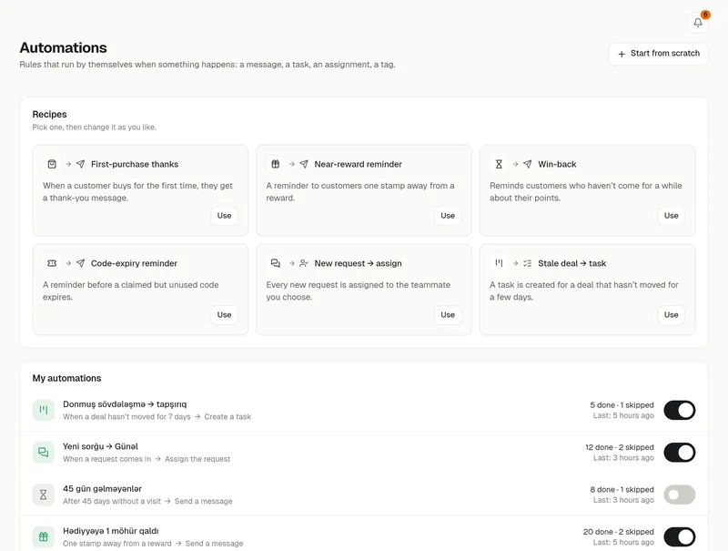The width and height of the screenshot is (728, 551).
Task: Click 'When a deal hasn't moved for 7 days' text
Action: [x=126, y=417]
